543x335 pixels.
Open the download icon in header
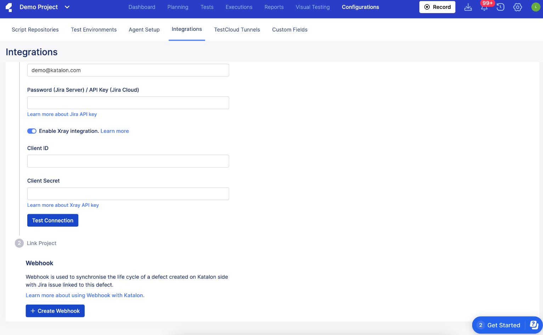468,7
